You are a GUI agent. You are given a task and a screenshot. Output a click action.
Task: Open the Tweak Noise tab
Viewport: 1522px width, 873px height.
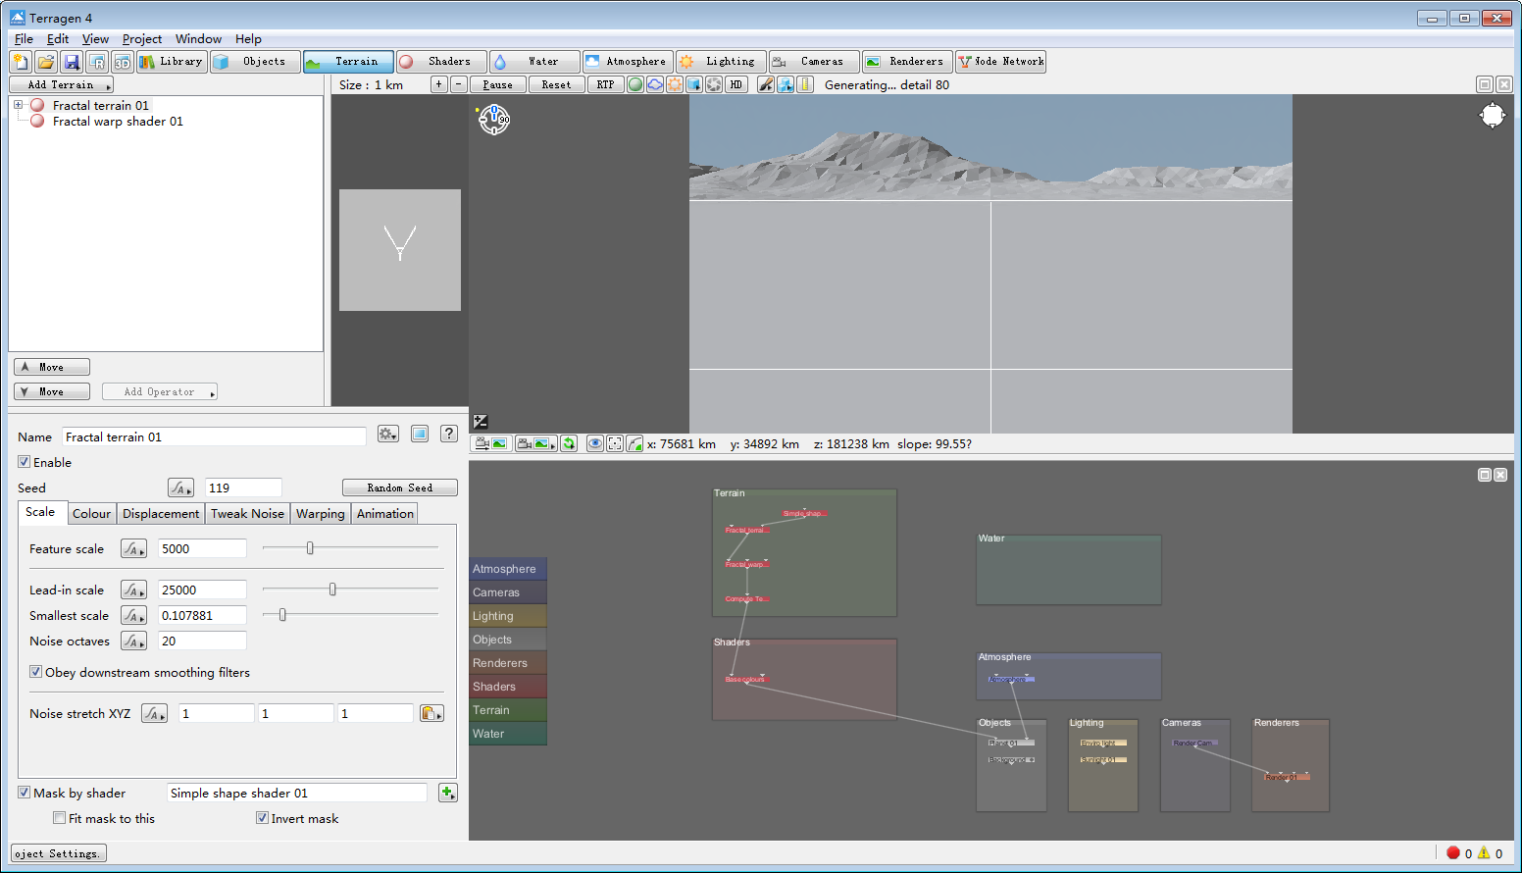[247, 513]
